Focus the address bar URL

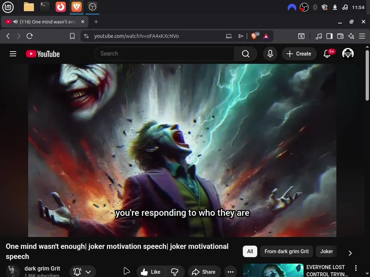[136, 36]
